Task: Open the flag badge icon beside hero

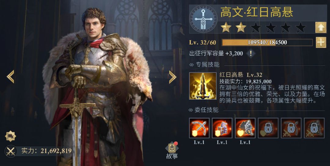Action: point(10,136)
